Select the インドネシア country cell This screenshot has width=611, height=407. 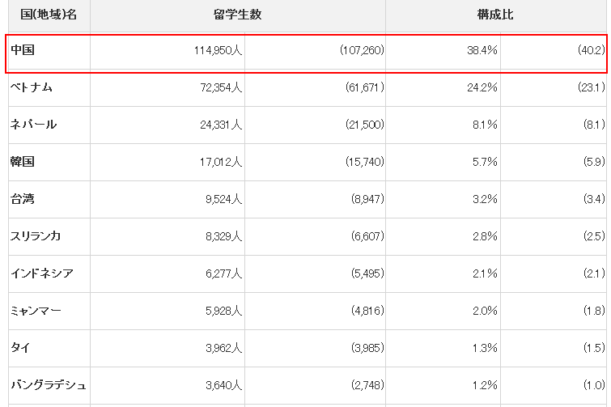tap(49, 273)
